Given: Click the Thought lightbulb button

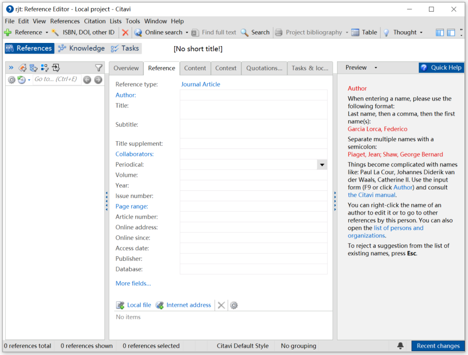Looking at the screenshot, I should coord(400,32).
